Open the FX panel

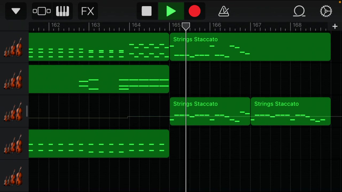pyautogui.click(x=88, y=11)
